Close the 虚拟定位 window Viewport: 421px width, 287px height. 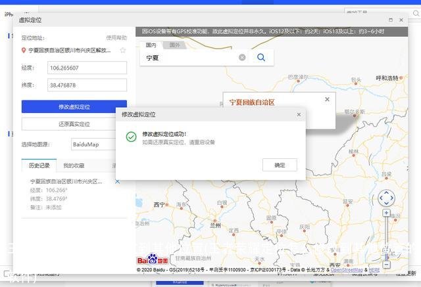(401, 20)
